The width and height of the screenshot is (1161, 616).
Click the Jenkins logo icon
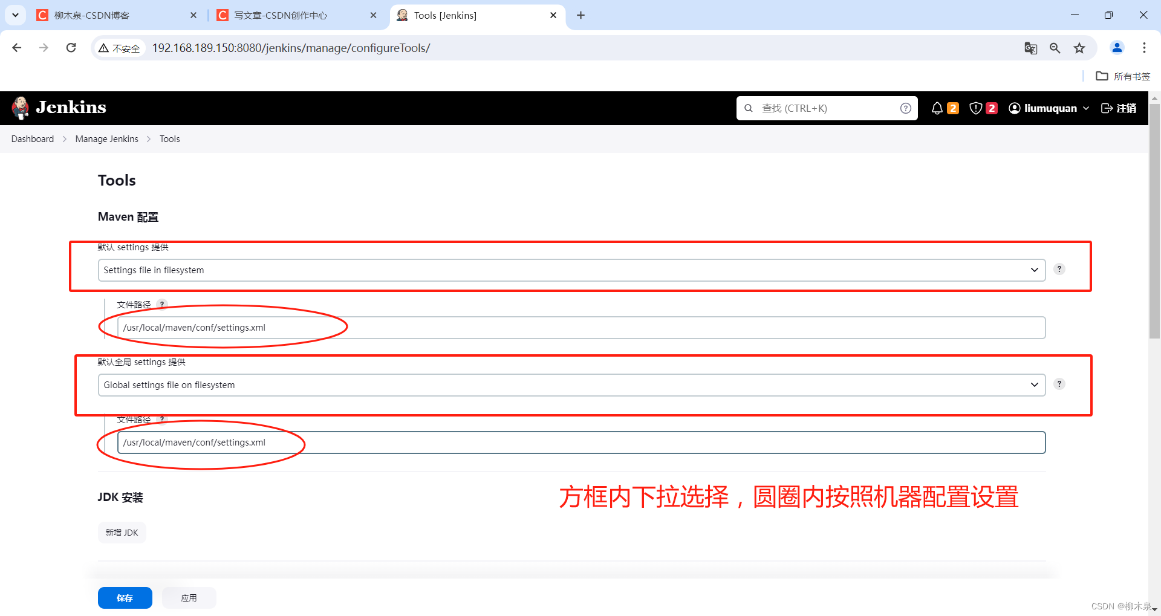tap(21, 108)
